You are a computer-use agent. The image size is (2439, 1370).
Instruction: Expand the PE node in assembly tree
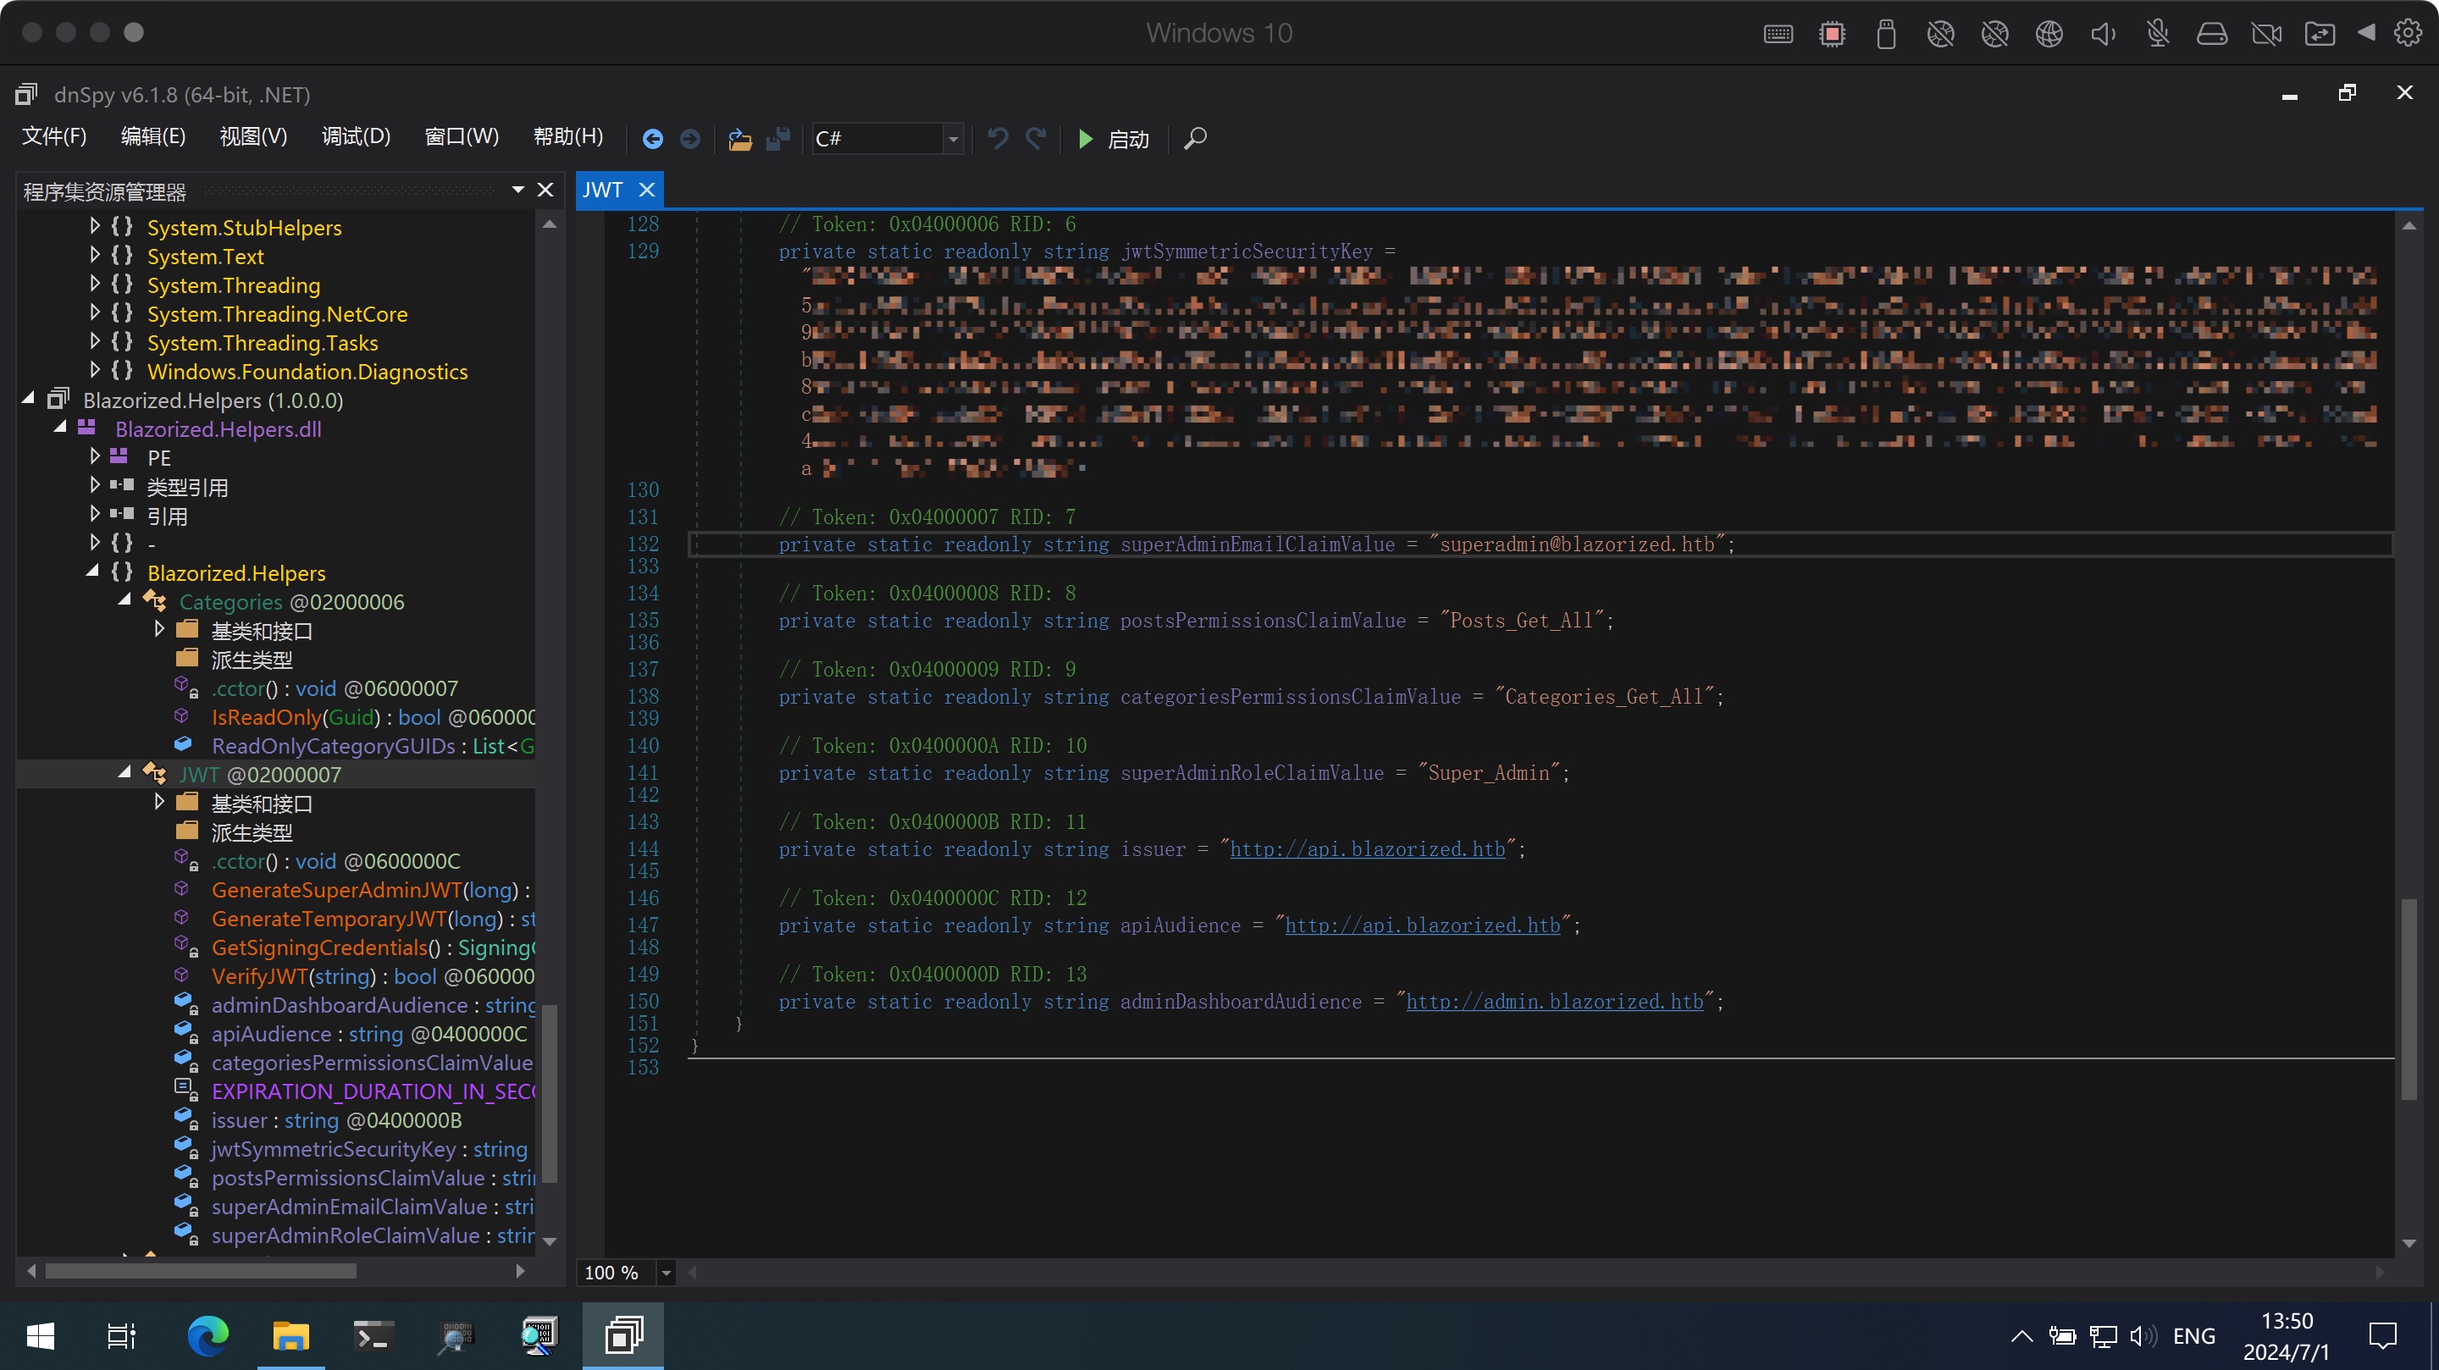coord(95,456)
